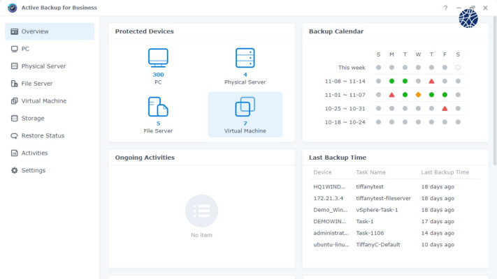Viewport: 497px width, 279px height.
Task: Click the 17 days ago backup time
Action: point(438,221)
